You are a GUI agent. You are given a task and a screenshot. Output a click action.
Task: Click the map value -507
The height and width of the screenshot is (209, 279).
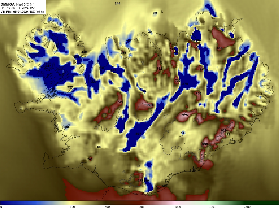[x=138, y=134]
